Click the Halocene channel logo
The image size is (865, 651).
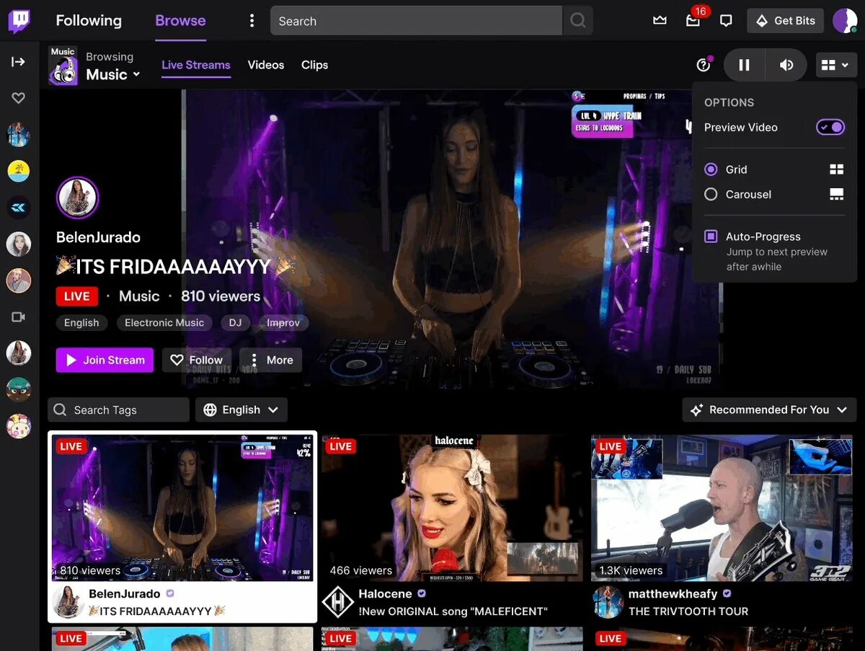(x=337, y=602)
